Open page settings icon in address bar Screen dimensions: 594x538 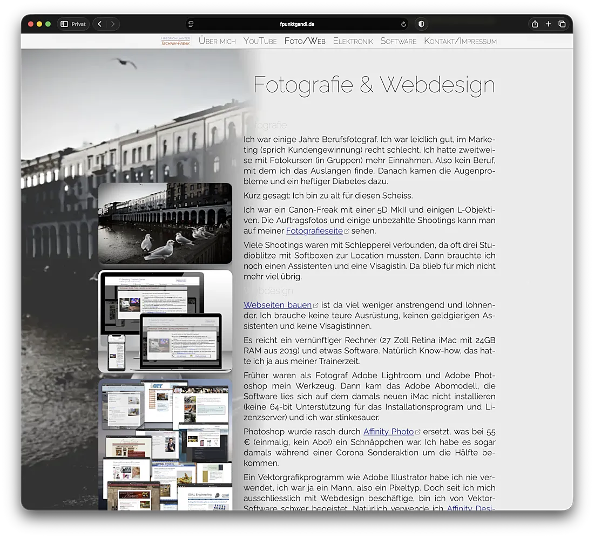coord(191,24)
